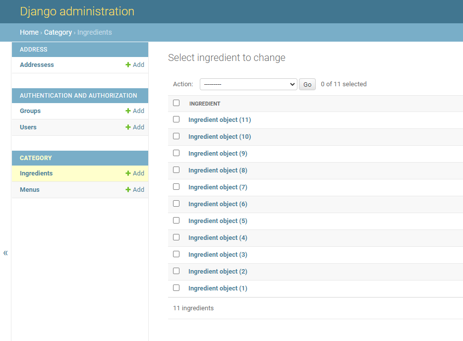Open Users in the sidebar
Image resolution: width=463 pixels, height=341 pixels.
[x=28, y=127]
